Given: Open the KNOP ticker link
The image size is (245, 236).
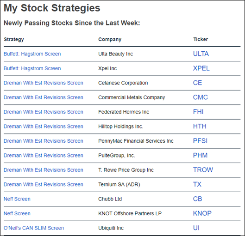Looking at the screenshot, I should pyautogui.click(x=202, y=213).
